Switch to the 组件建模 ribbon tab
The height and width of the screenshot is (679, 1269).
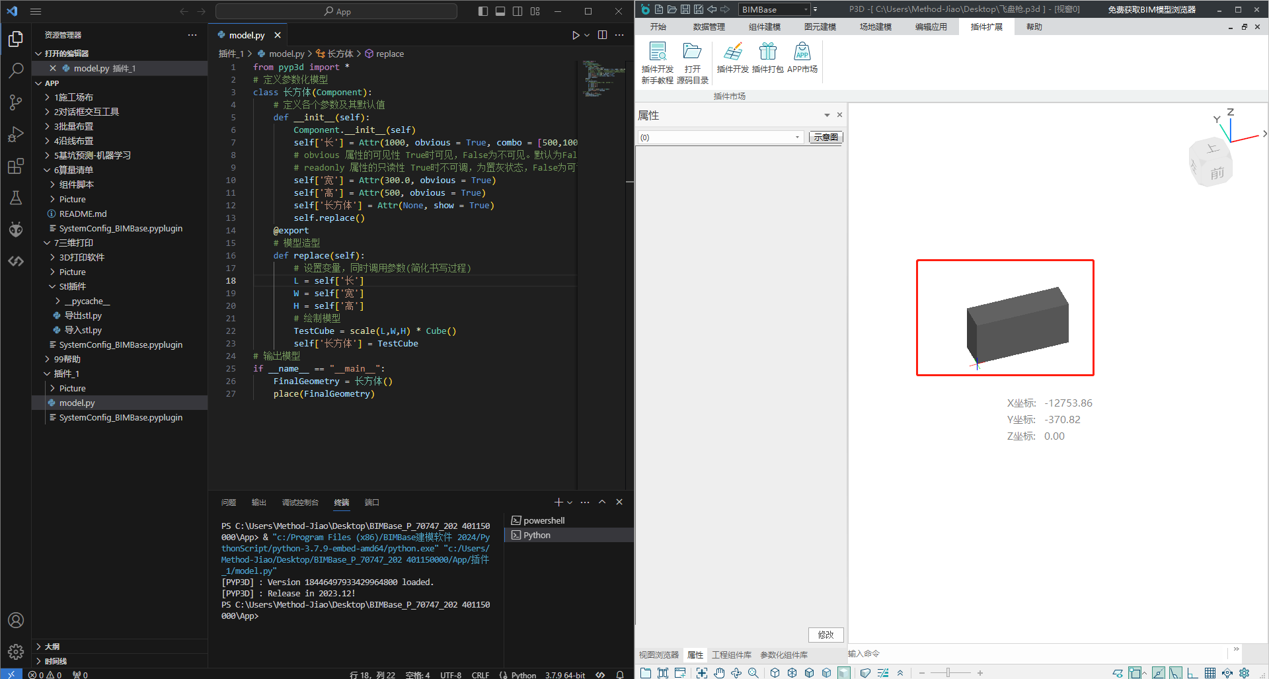click(764, 27)
